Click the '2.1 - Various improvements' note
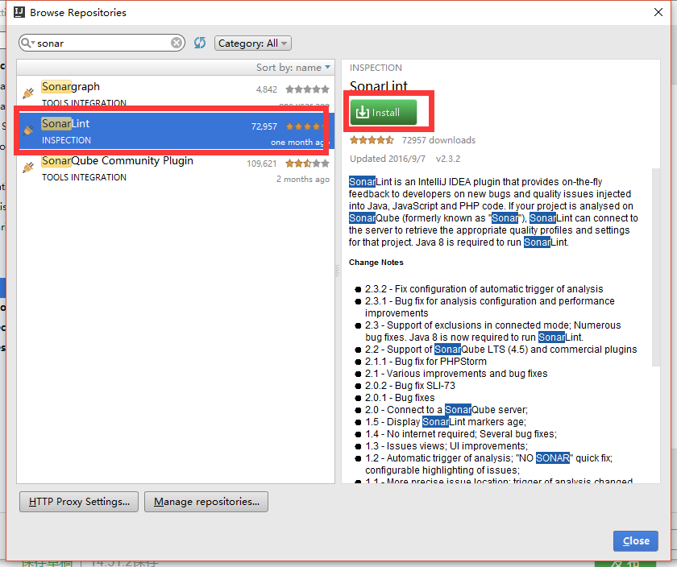Viewport: 677px width, 567px height. 456,373
